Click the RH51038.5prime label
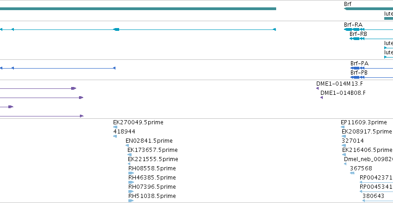 152,196
